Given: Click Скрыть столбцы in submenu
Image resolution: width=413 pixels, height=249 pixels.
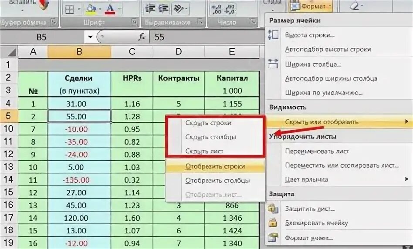Looking at the screenshot, I should [210, 137].
